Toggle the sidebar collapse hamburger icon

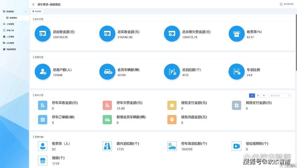click(x=33, y=4)
